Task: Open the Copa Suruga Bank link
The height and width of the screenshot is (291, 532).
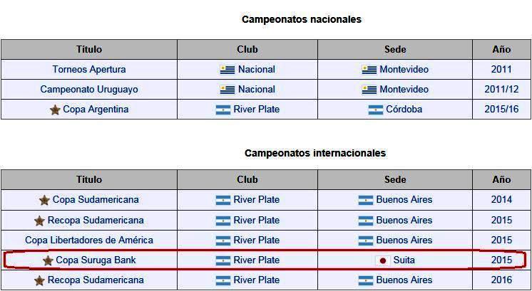Action: tap(96, 260)
